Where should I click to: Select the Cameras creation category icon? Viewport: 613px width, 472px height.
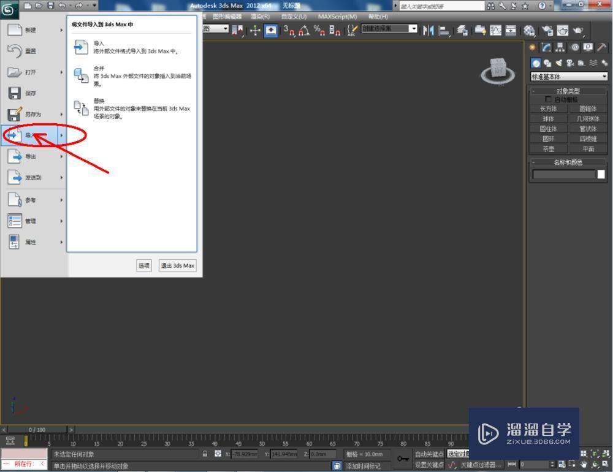570,63
